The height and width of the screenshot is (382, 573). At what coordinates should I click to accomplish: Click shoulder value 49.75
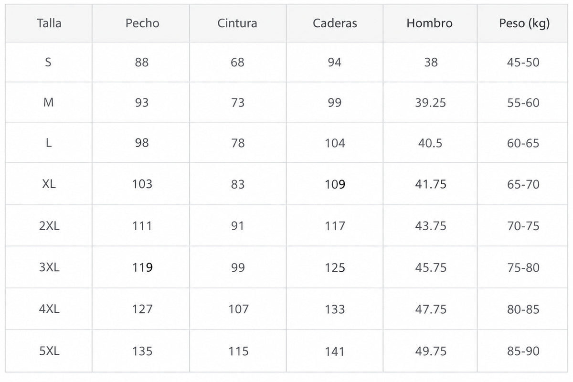(x=430, y=351)
